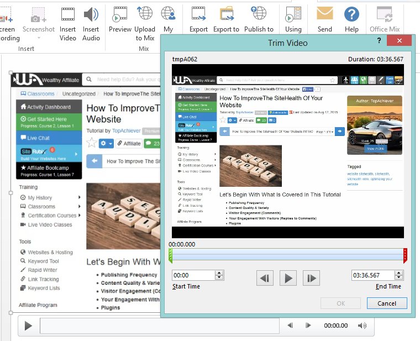This screenshot has width=420, height=341.
Task: Click Keyword Tool in slide video
Action: pos(40,261)
